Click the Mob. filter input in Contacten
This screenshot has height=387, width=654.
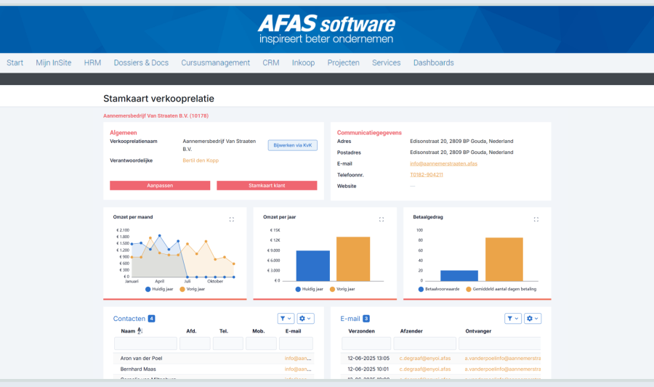coord(261,343)
